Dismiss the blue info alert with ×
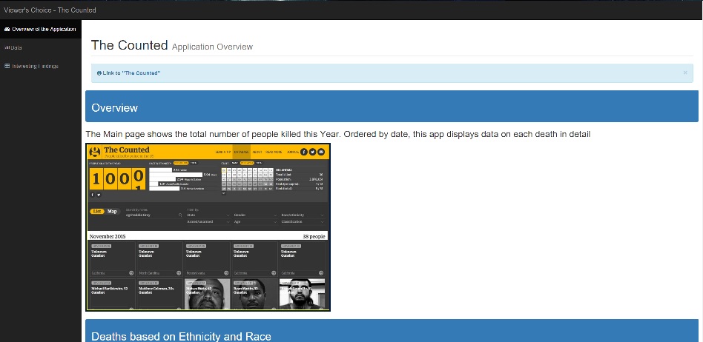This screenshot has width=703, height=342. coord(684,73)
